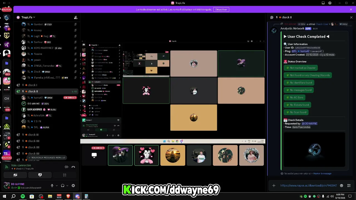Join the check III voice channel

tap(47, 135)
